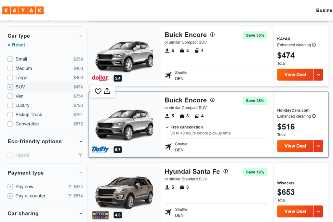This screenshot has width=333, height=222.
Task: Click airplane shuttle icon on Thrifty listing
Action: 168,147
